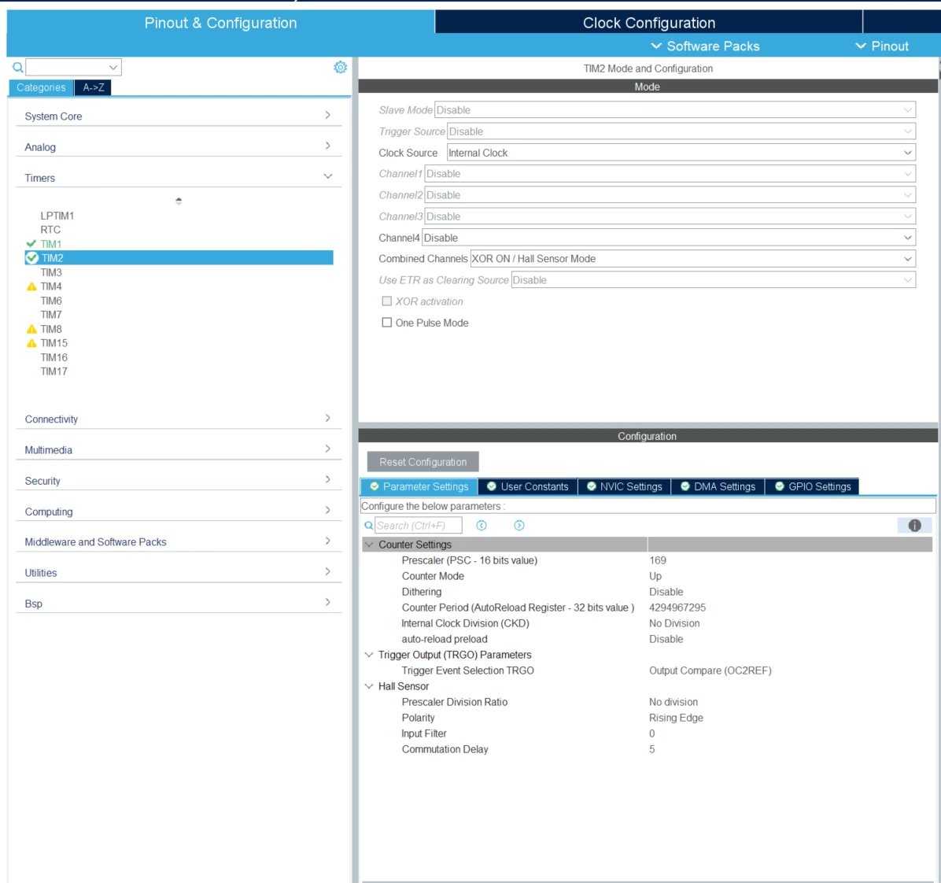Screen dimensions: 941x883
Task: Click the green checkmark beside TIM1
Action: [31, 244]
